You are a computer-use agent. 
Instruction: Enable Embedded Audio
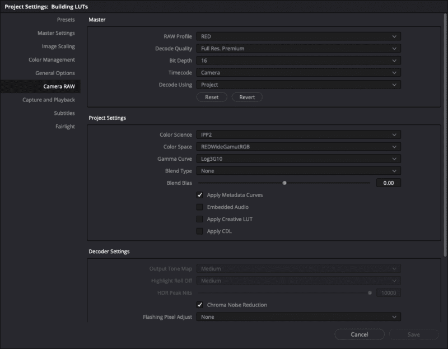tap(199, 207)
